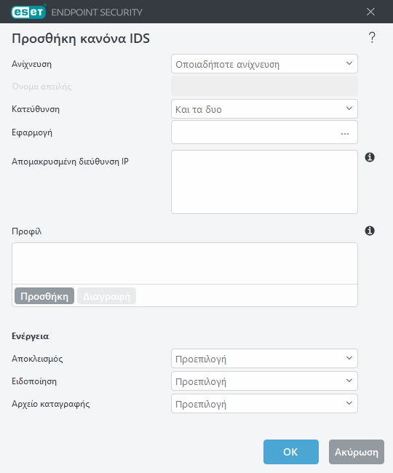Screen dimensions: 393x473
Task: Expand the Αρχείο καταγραφής dropdown
Action: (x=264, y=404)
